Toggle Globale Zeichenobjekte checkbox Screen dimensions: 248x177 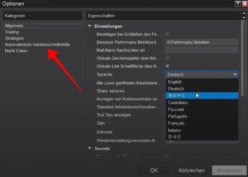pos(167,58)
